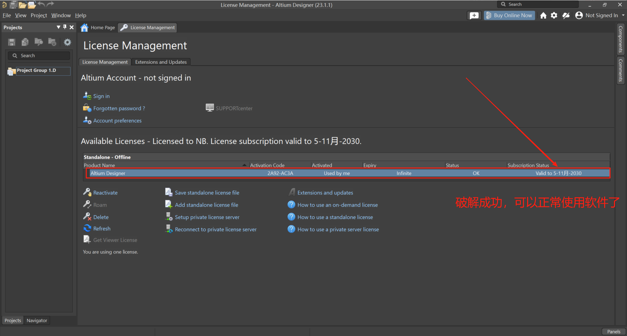Viewport: 627px width, 336px height.
Task: Open Account preferences link
Action: coord(117,120)
